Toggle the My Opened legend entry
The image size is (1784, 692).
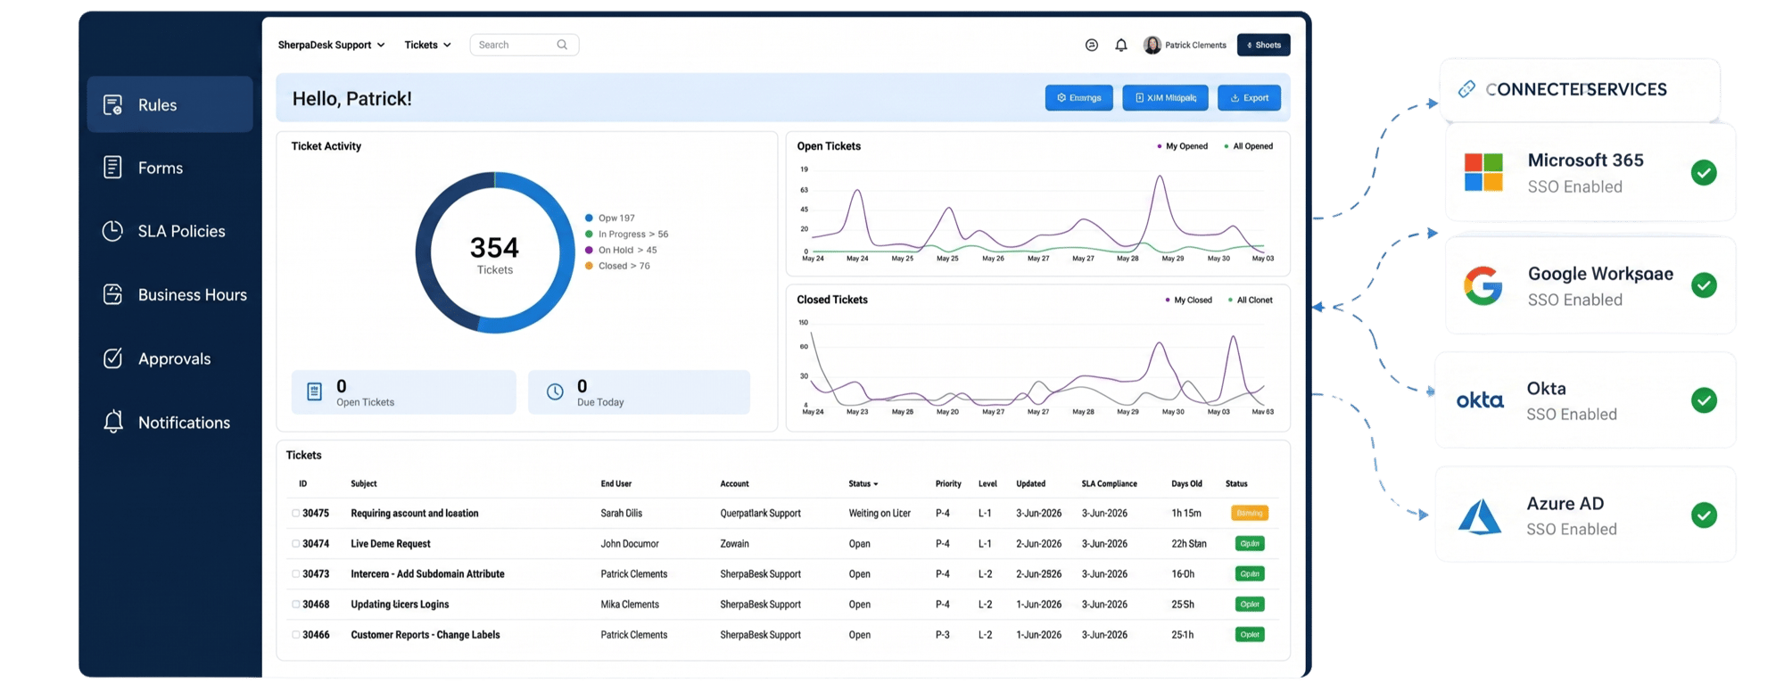pos(1182,146)
